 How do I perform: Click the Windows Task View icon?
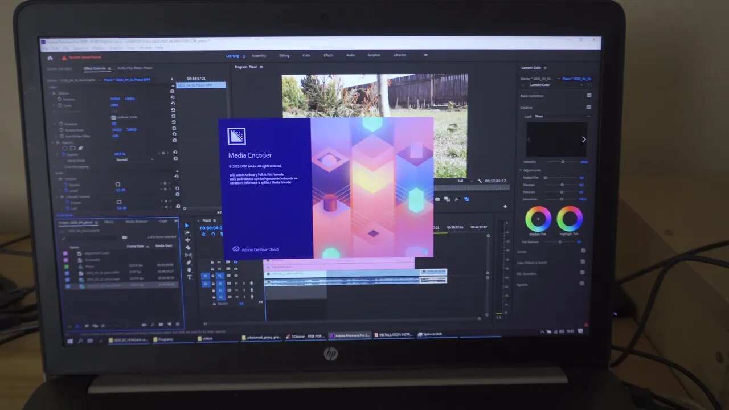[89, 341]
